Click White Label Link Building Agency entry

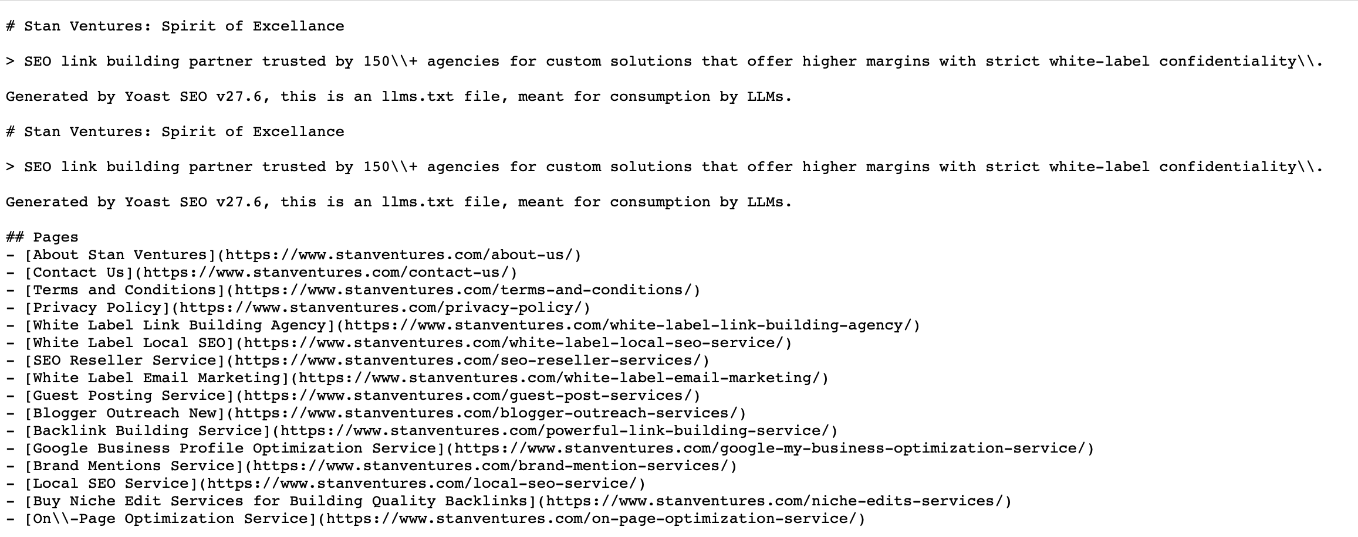click(463, 325)
